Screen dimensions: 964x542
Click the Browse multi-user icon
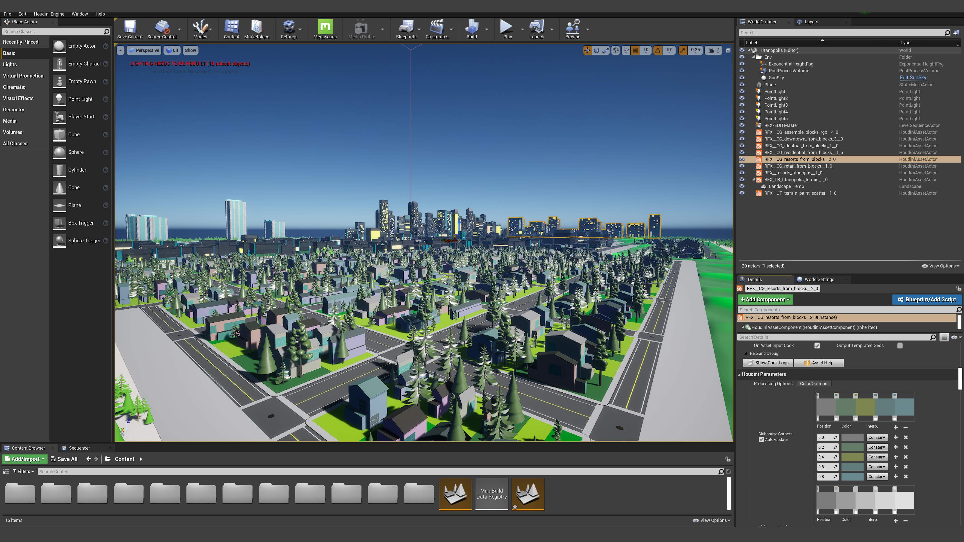click(x=573, y=29)
